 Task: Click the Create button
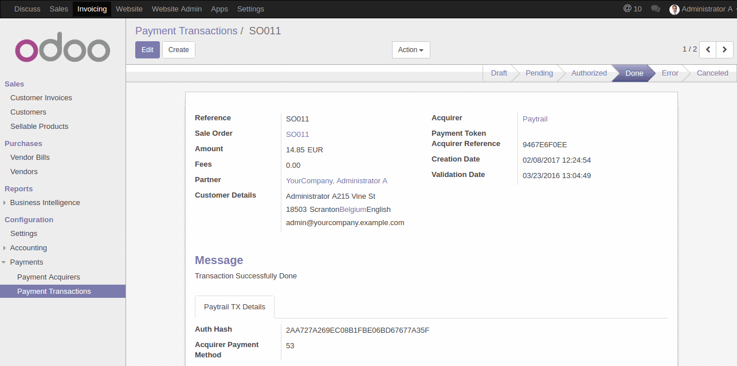pos(179,50)
